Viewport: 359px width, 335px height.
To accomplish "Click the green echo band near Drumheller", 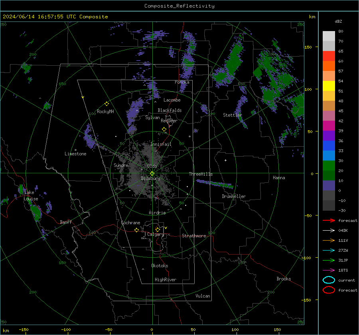I will pos(215,184).
